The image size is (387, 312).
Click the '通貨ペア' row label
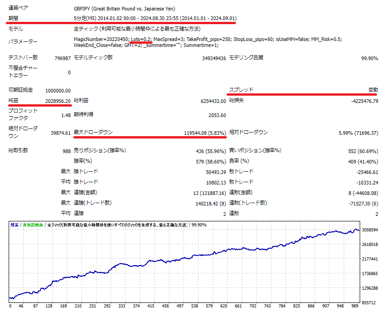[18, 8]
